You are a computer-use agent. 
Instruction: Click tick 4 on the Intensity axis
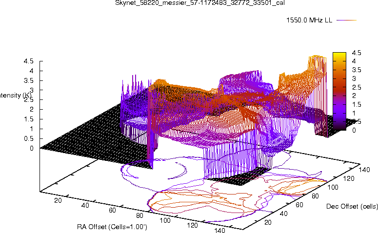coord(31,71)
